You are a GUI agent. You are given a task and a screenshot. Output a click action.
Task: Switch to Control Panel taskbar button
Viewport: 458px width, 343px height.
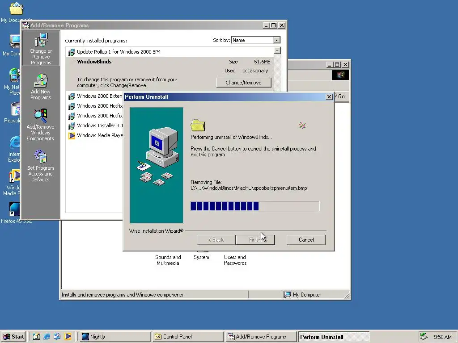[x=187, y=337]
